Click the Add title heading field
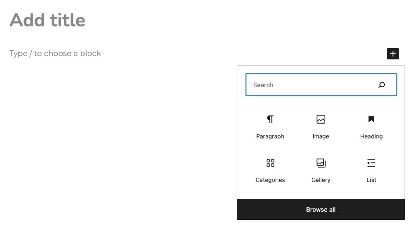The width and height of the screenshot is (417, 228). point(48,20)
